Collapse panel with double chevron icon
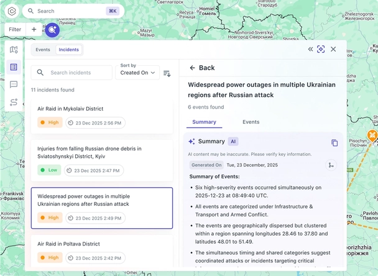Viewport: 378px width, 276px height. coord(310,49)
